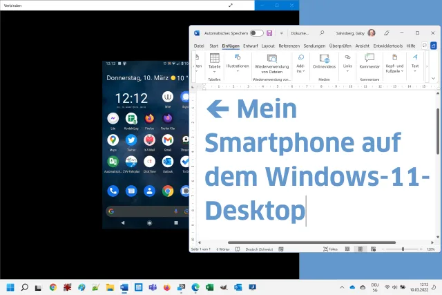
Task: Click the spelling check book icon in status bar
Action: (x=238, y=249)
